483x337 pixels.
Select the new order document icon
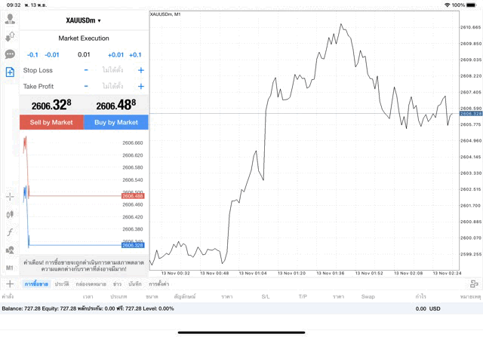[10, 72]
